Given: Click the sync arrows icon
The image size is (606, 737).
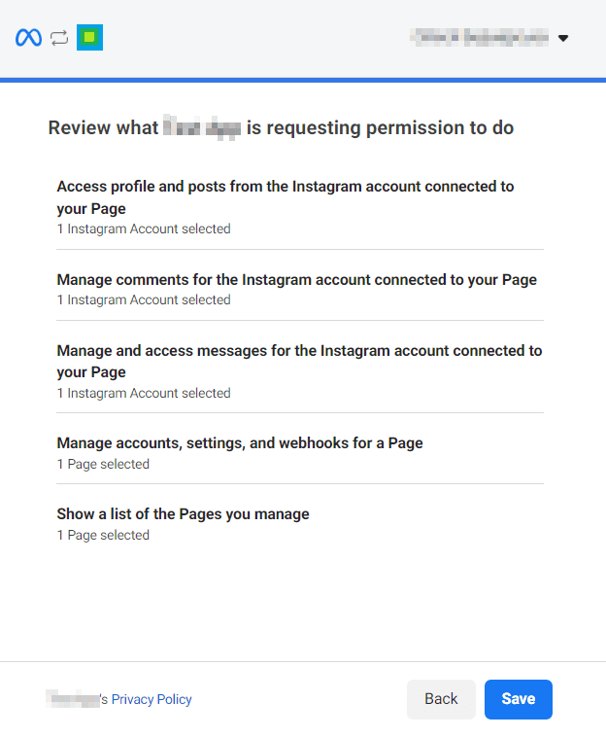Looking at the screenshot, I should point(59,38).
